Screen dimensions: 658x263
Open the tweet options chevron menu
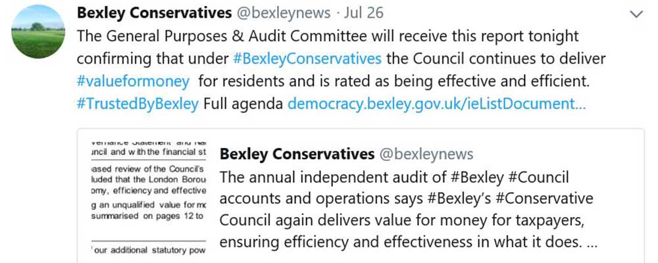click(636, 14)
